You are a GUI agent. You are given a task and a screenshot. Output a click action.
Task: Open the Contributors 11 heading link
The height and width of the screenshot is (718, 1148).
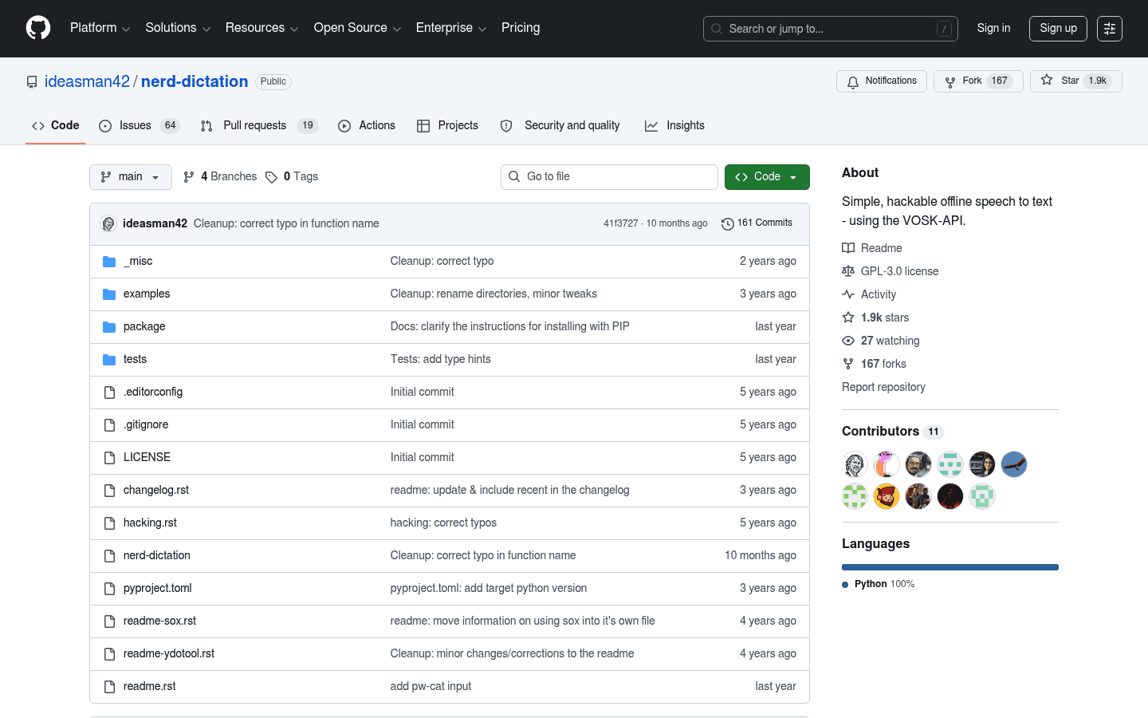893,431
